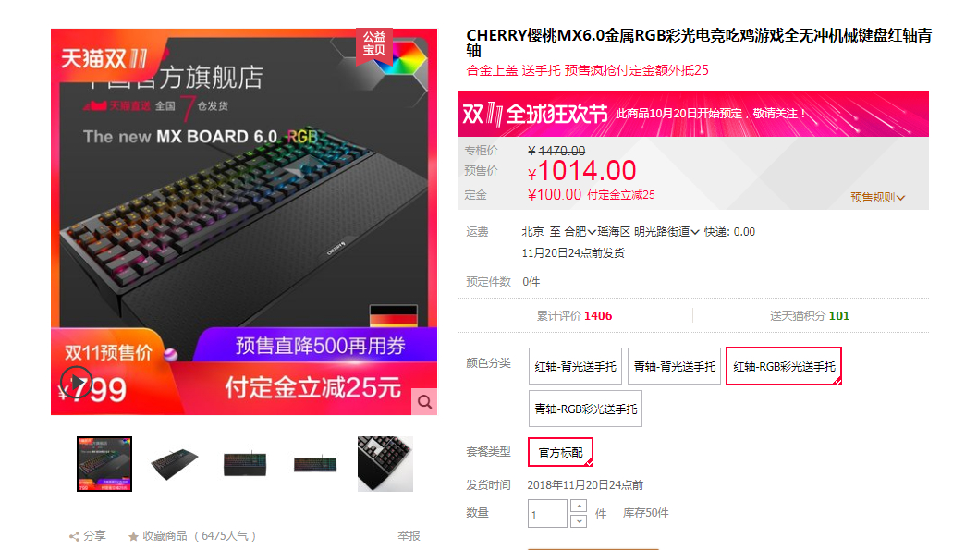Open the 累计评价 1406 reviews tab
953x550 pixels.
[574, 315]
